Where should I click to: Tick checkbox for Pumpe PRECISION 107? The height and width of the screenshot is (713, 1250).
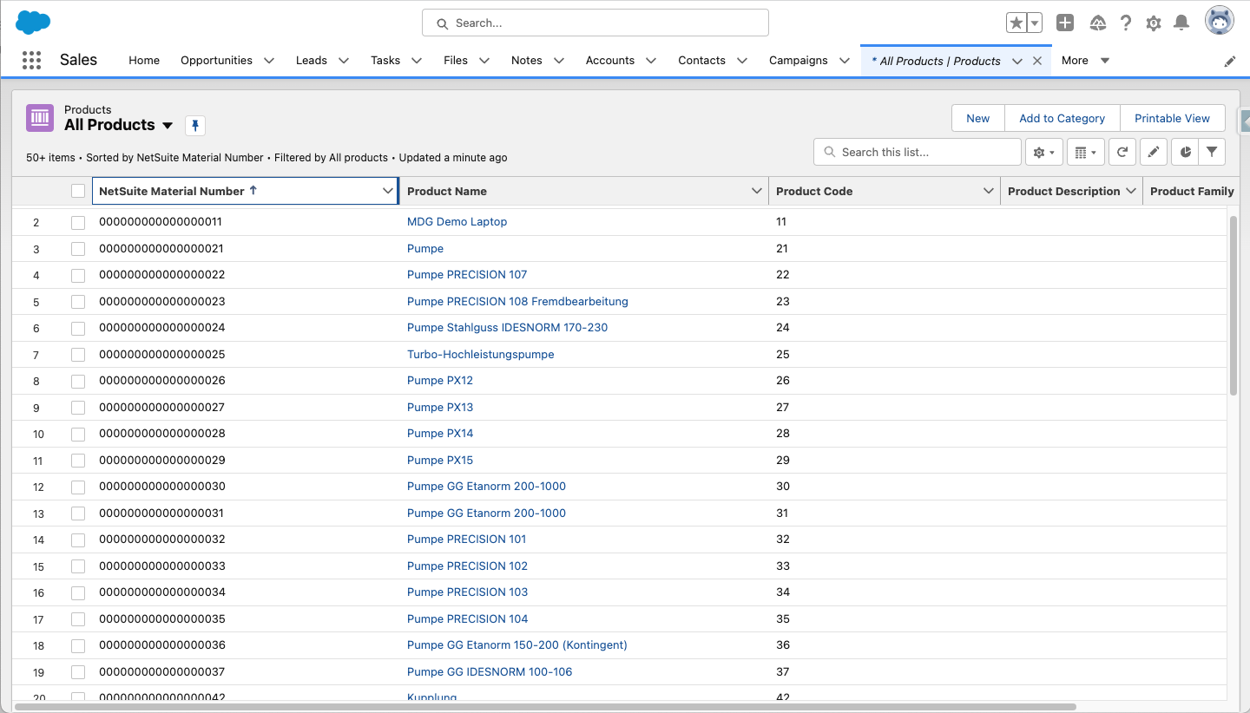(78, 275)
